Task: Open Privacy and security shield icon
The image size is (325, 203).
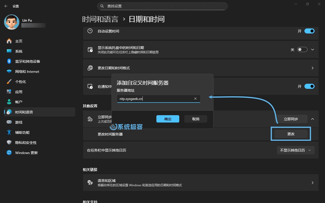Action: (9, 143)
